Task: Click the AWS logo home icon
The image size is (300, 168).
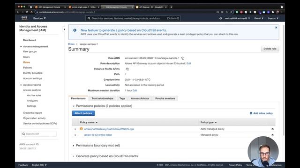Action: (24, 18)
